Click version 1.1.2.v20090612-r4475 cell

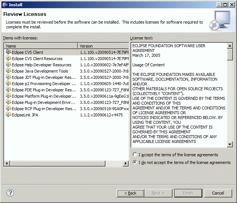(101, 115)
